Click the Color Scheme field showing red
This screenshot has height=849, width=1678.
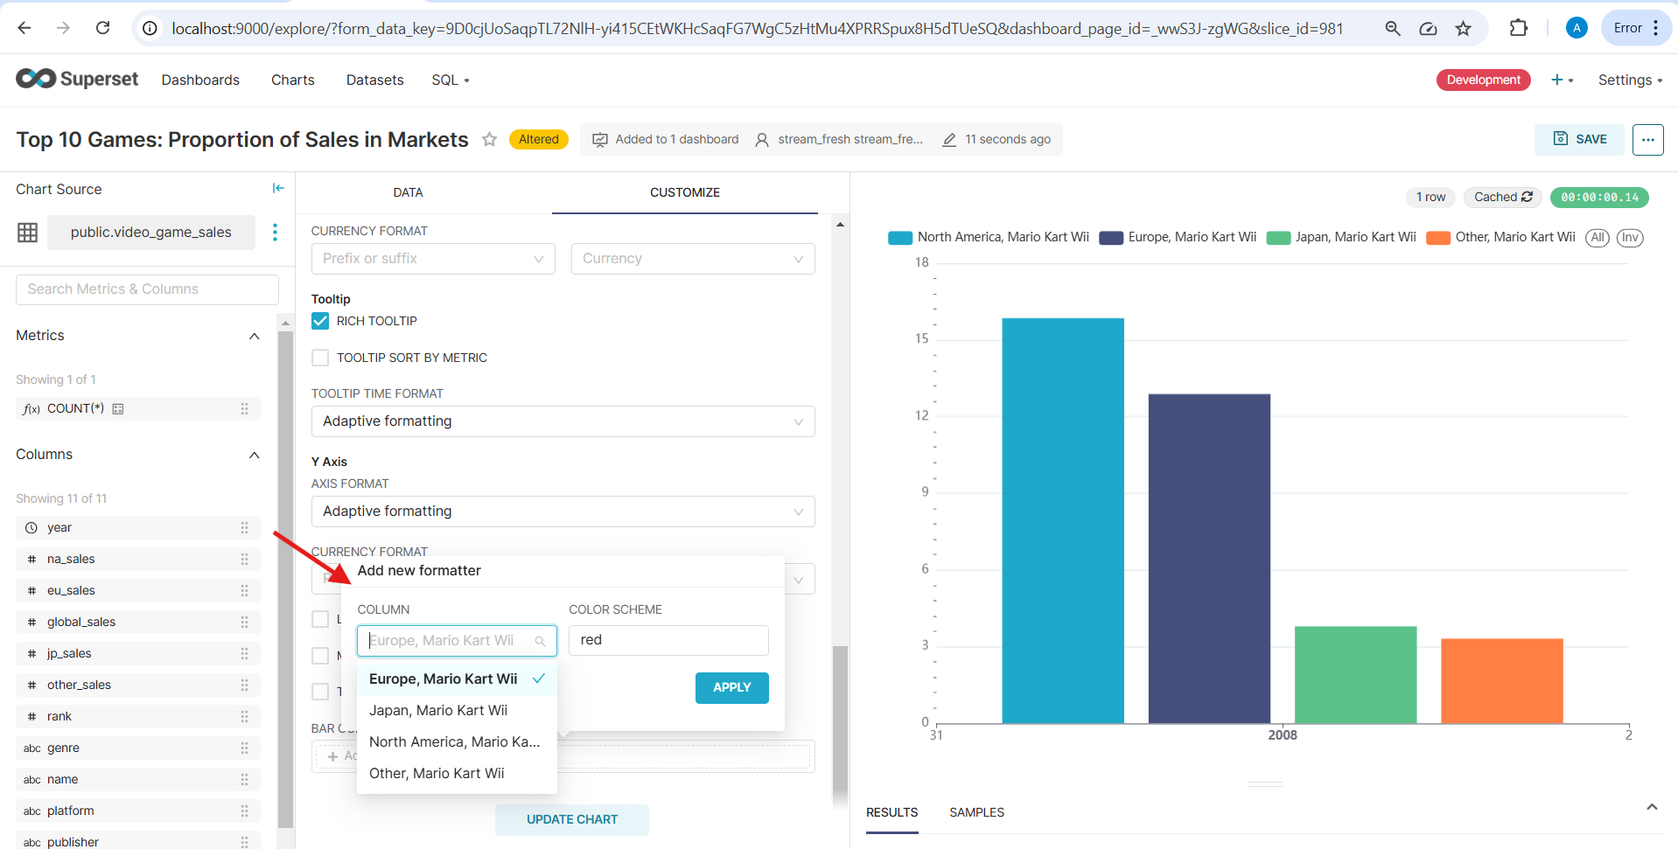(668, 641)
